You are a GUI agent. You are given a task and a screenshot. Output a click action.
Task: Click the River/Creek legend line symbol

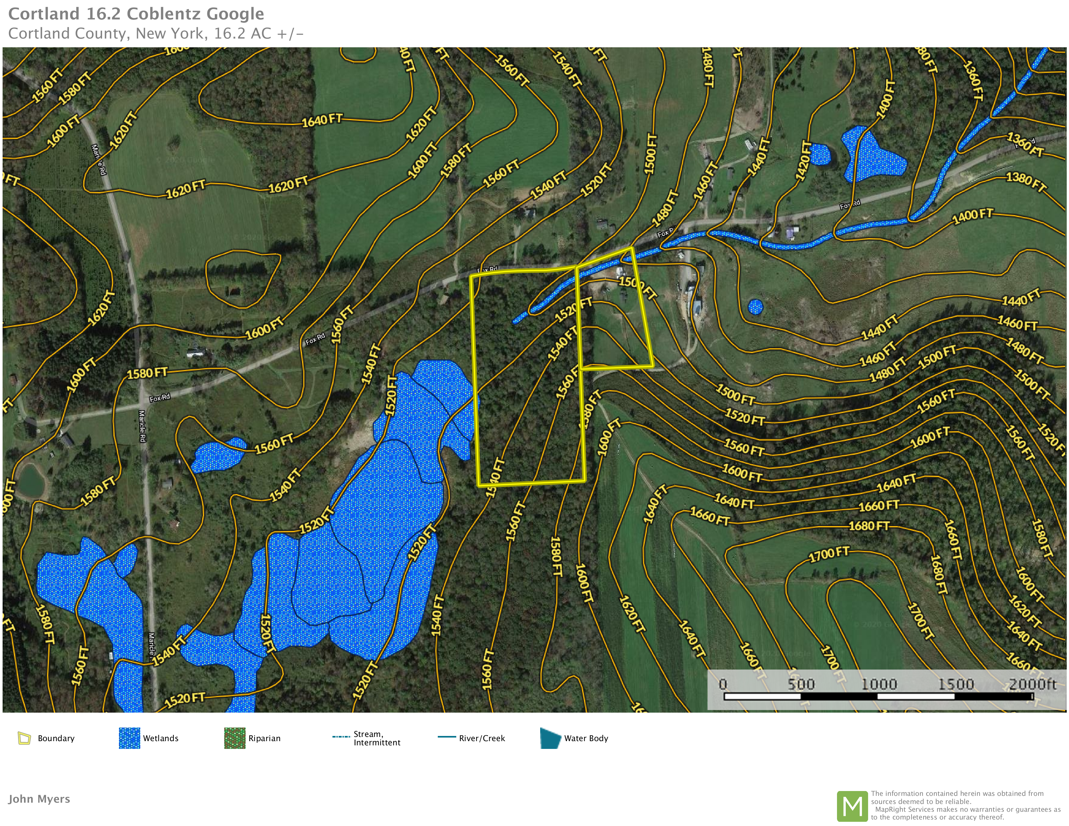click(447, 737)
